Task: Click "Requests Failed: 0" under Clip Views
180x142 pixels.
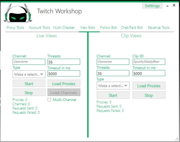Action: pyautogui.click(x=110, y=111)
